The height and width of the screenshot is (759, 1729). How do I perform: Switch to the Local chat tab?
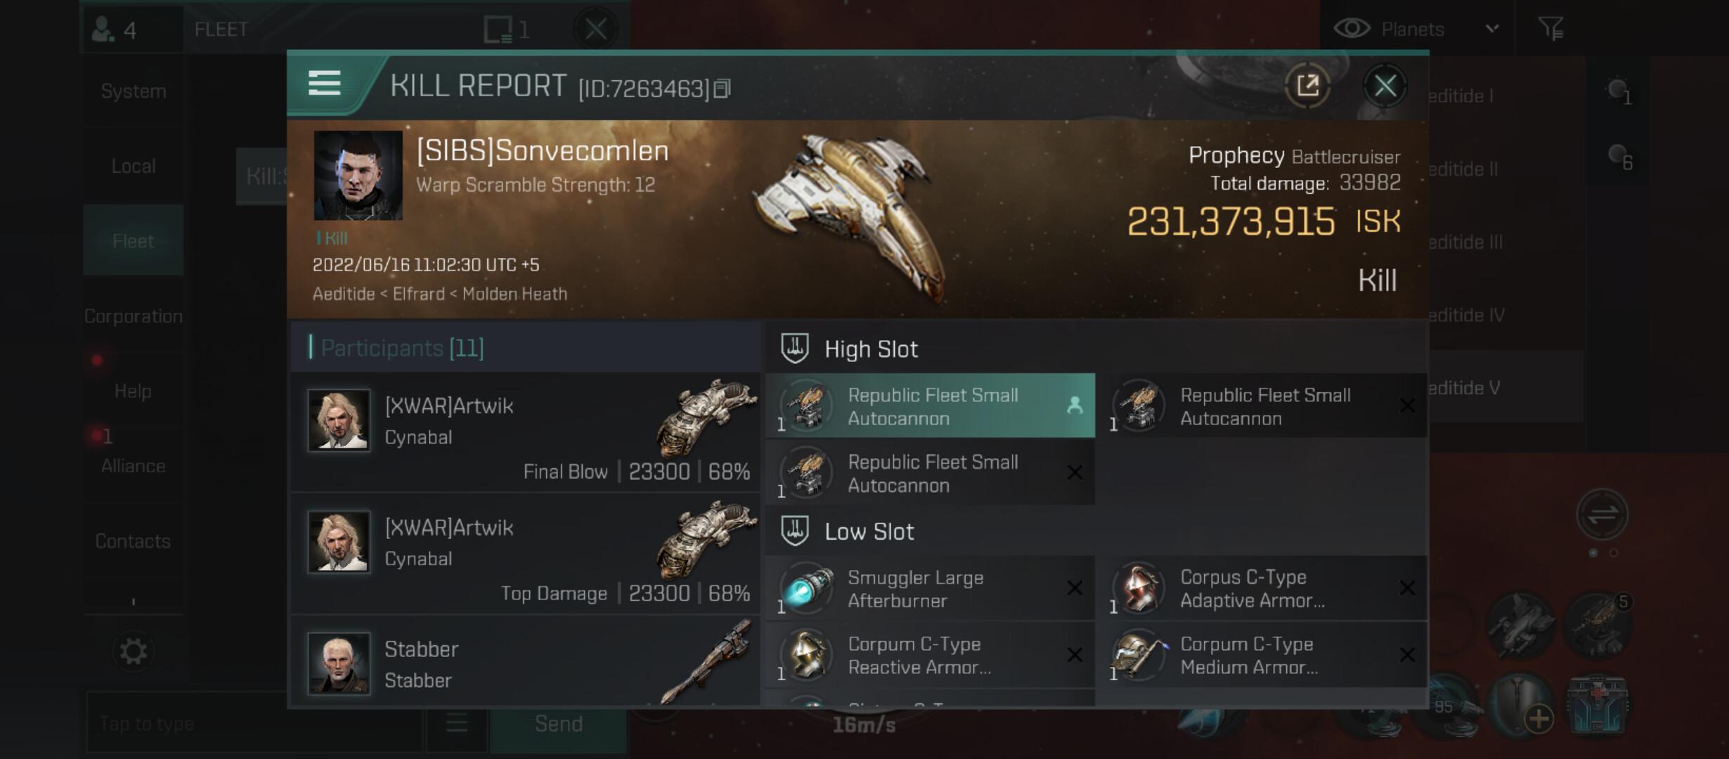click(x=133, y=167)
